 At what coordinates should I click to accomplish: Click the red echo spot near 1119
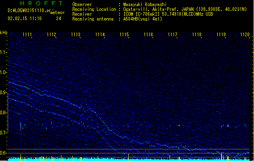(x=221, y=127)
